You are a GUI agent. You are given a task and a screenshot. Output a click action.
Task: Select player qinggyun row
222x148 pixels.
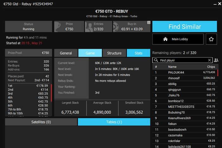(185, 90)
